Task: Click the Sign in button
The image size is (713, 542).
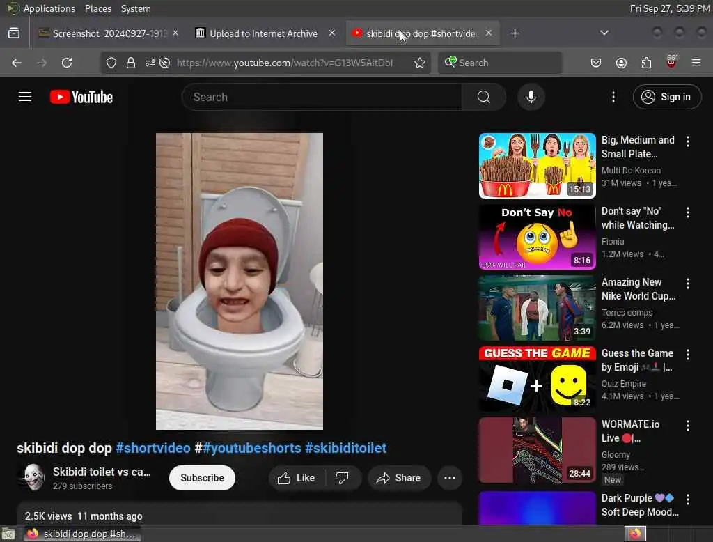Action: coord(667,97)
